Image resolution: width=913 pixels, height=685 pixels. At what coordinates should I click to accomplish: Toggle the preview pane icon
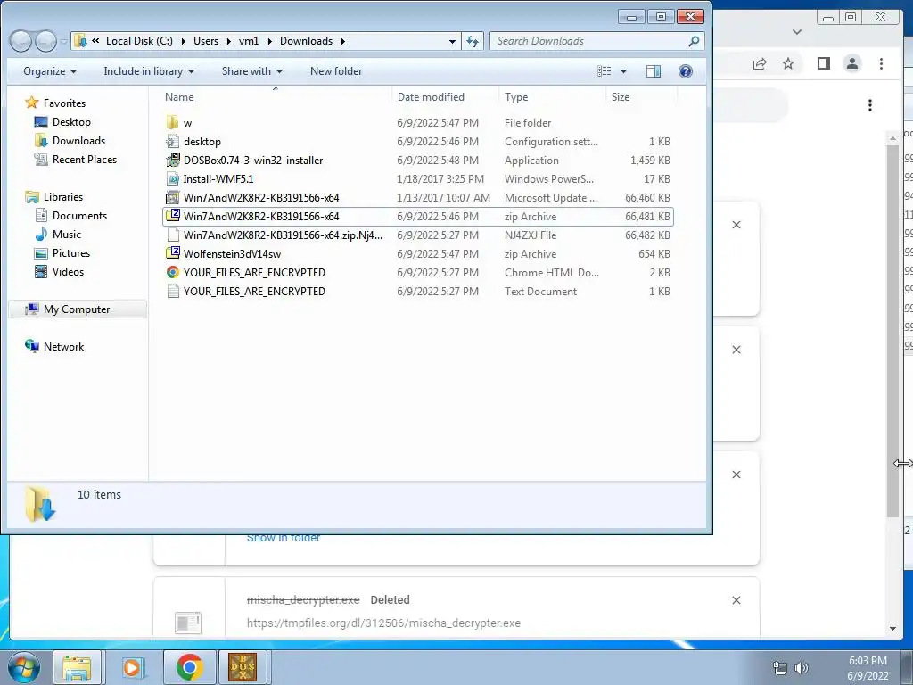coord(654,71)
